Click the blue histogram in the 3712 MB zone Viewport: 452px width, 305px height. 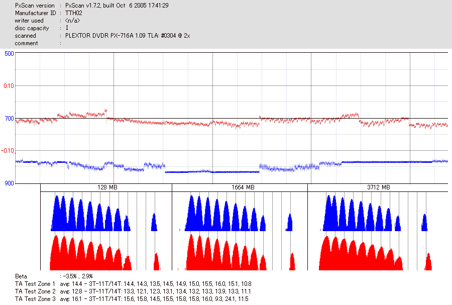[x=374, y=213]
